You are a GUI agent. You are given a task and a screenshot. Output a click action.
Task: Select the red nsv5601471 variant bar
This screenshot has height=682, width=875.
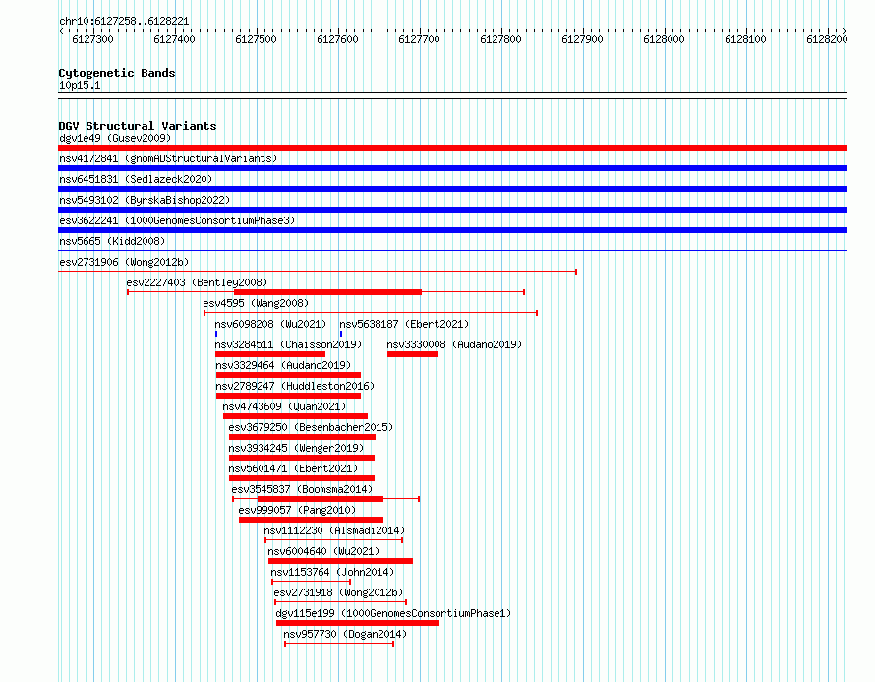302,478
